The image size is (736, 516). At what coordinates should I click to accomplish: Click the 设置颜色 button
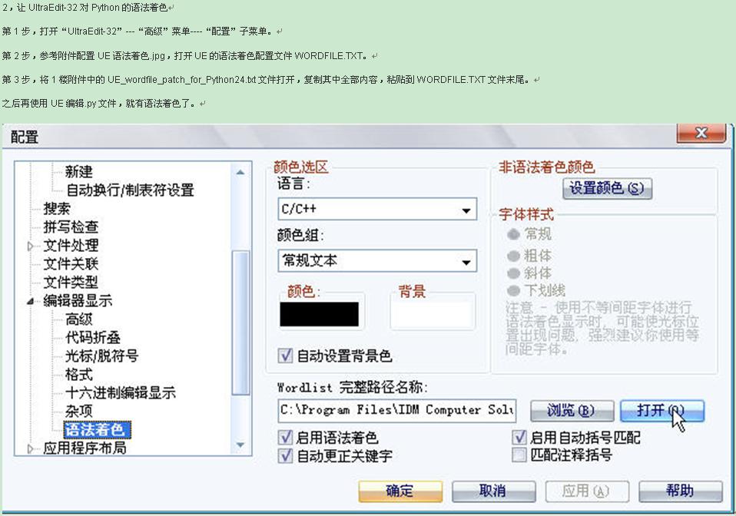[x=607, y=188]
